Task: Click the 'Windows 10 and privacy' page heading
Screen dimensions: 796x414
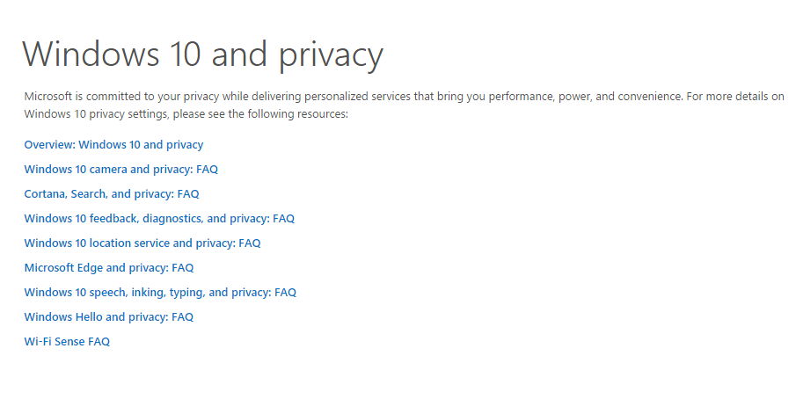Action: 202,54
